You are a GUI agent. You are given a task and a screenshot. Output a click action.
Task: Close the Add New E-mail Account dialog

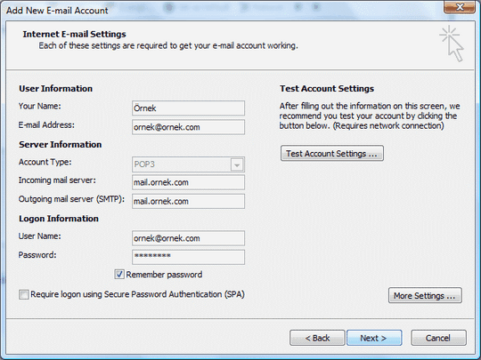(x=460, y=7)
